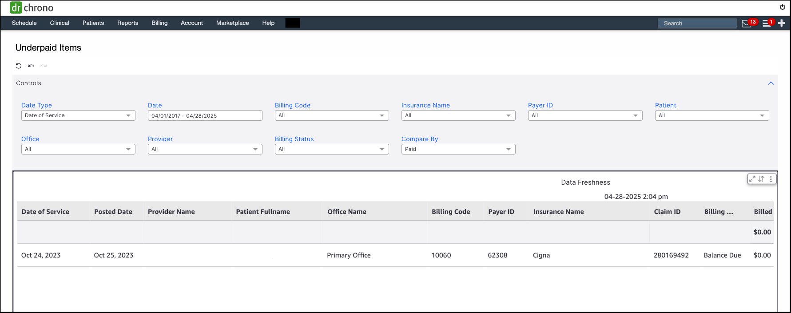Click the Billing Code column header
The width and height of the screenshot is (791, 313).
click(451, 212)
